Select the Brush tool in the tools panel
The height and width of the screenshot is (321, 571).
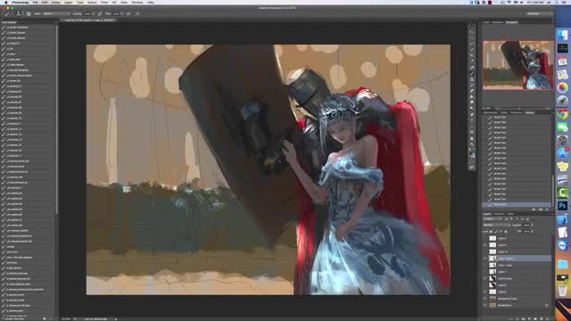472,73
